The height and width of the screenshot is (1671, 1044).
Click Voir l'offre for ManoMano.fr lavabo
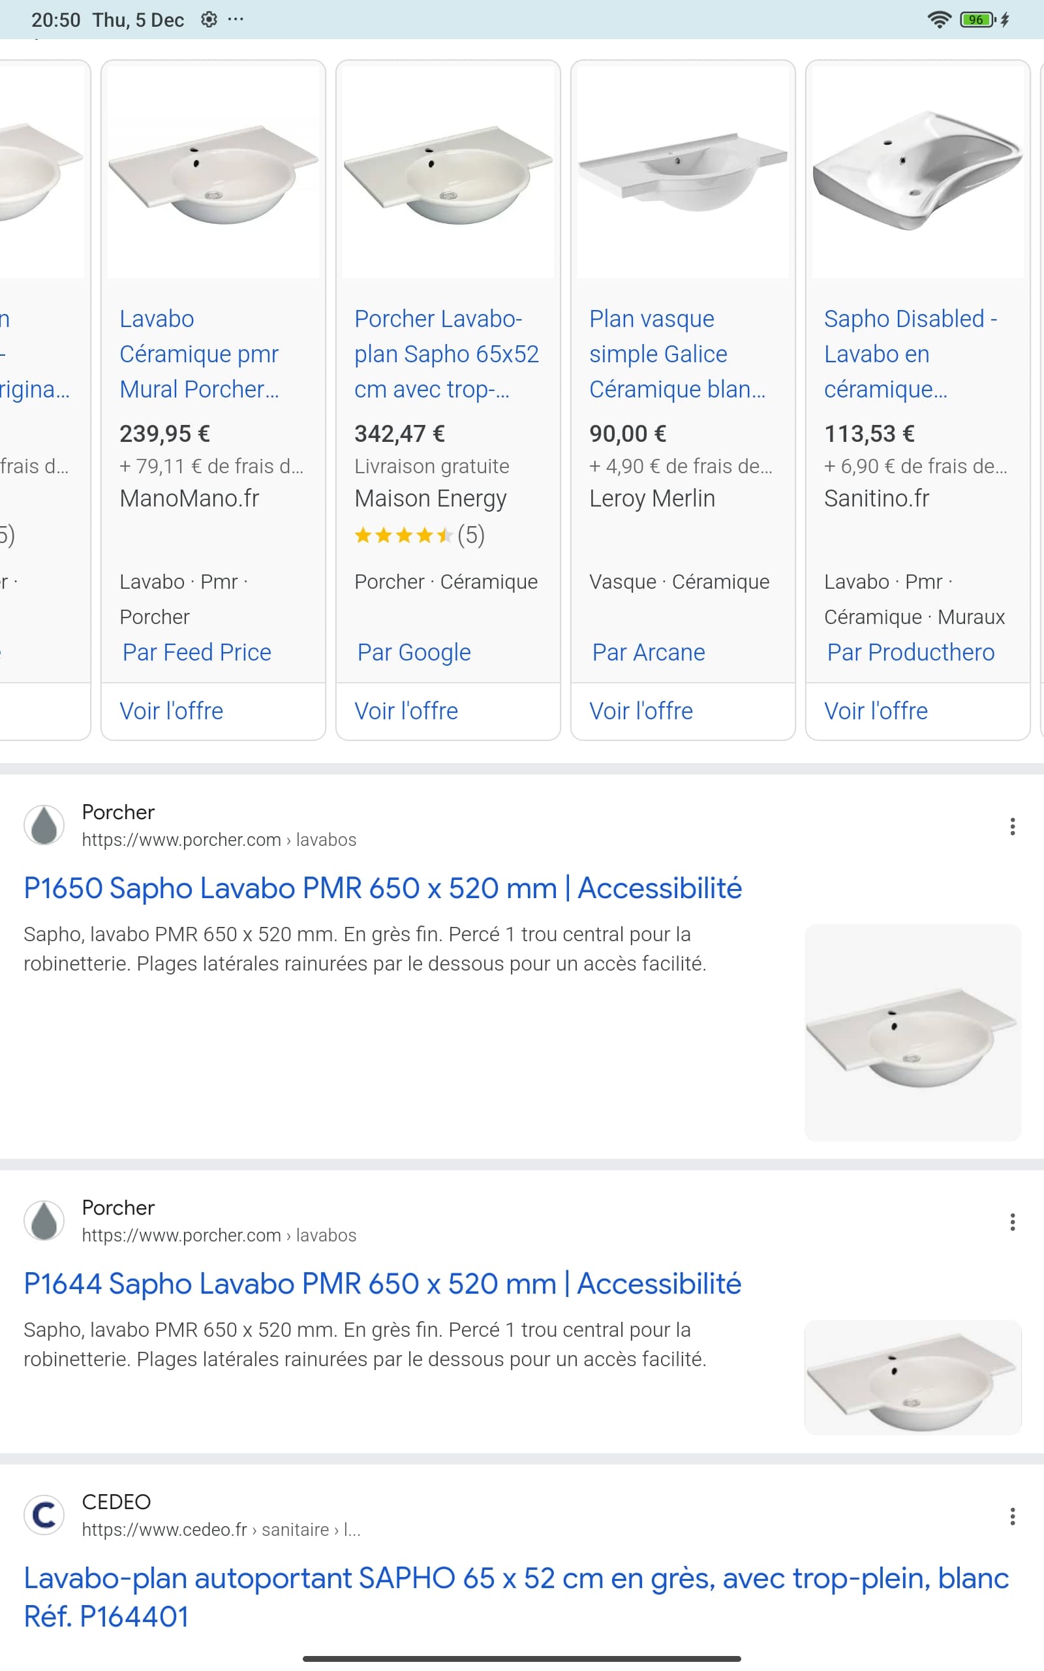pyautogui.click(x=171, y=711)
